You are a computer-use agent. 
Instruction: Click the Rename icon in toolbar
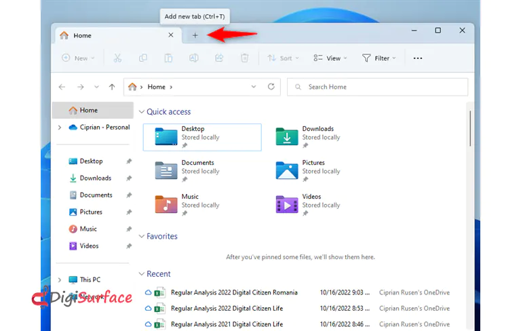point(194,58)
